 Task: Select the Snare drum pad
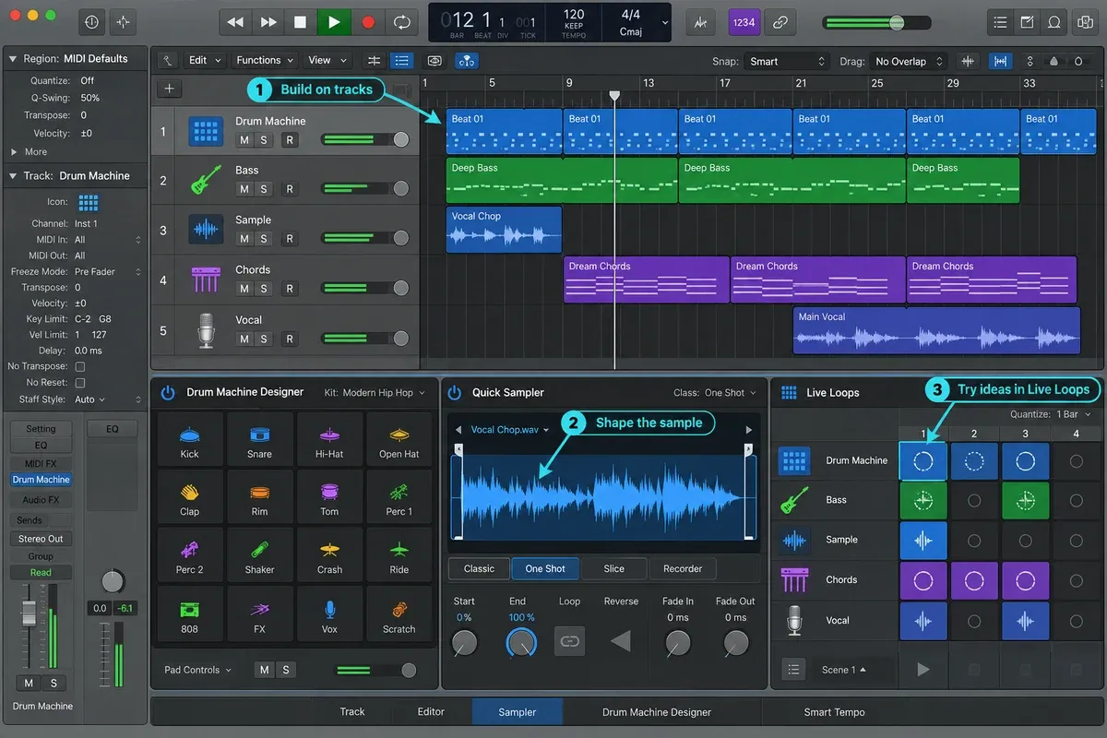[260, 439]
